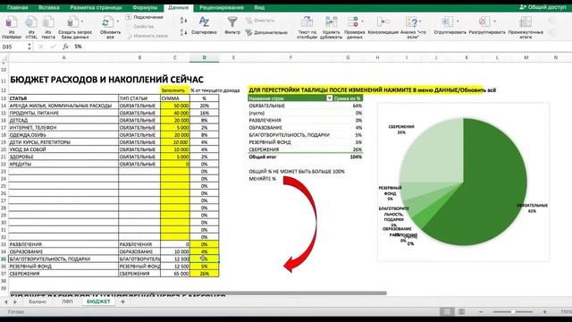Expand the Анализ что если dropdown arrow
This screenshot has width=572, height=322.
[420, 21]
